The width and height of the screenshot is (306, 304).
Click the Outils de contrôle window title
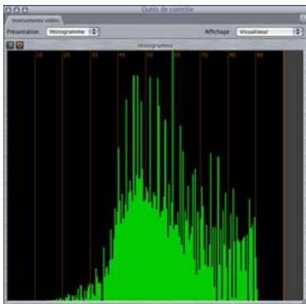pos(167,10)
